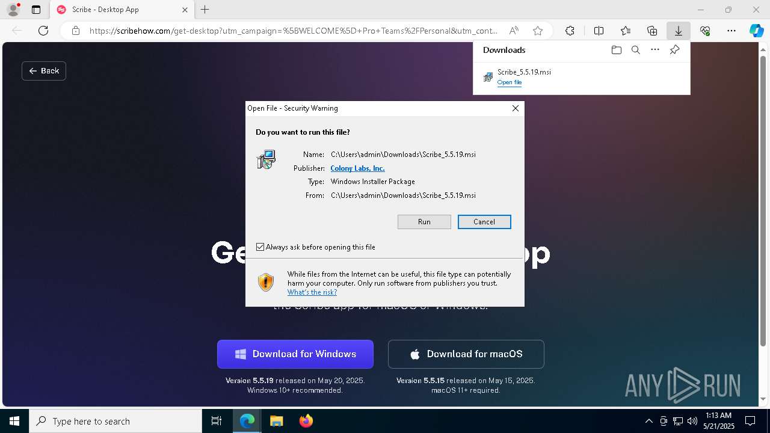Viewport: 770px width, 433px height.
Task: Click Download for Windows button
Action: click(295, 354)
